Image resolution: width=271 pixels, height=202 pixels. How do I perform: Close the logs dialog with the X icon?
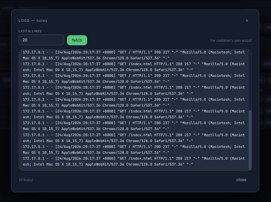tap(247, 21)
